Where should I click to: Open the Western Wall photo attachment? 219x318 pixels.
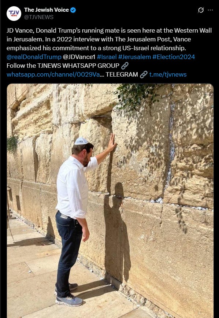110,201
